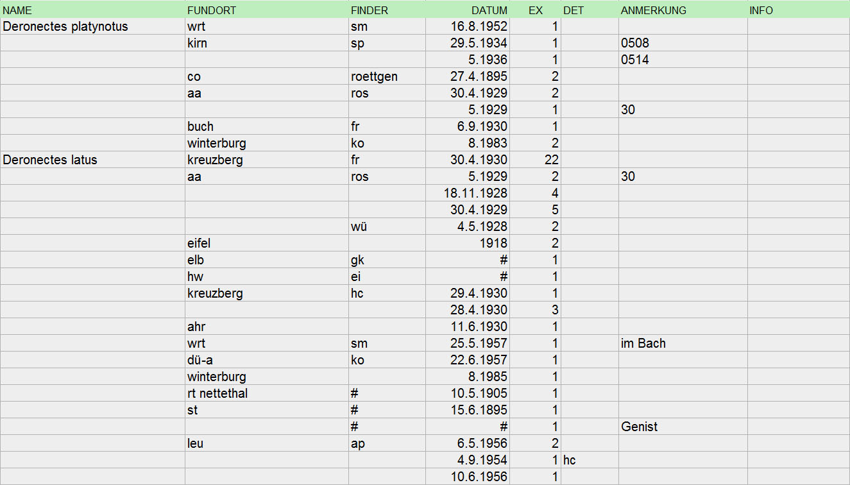Click the DATUM column header

click(489, 10)
